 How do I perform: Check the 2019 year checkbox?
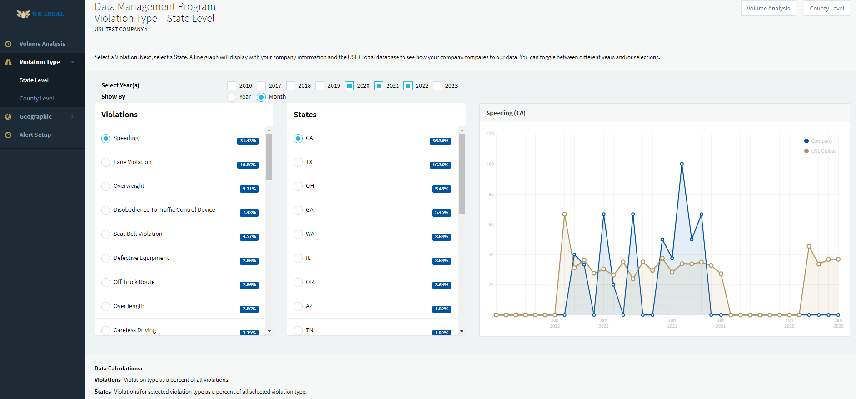320,86
